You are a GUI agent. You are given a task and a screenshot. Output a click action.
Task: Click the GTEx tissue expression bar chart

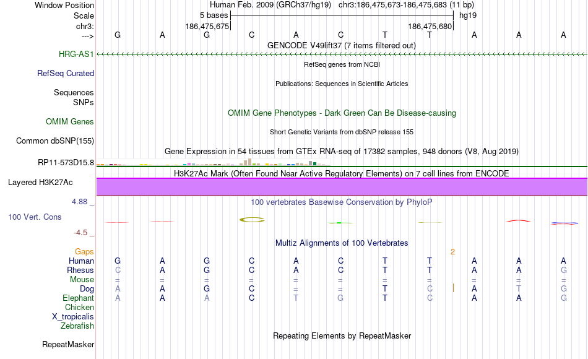[x=213, y=162]
